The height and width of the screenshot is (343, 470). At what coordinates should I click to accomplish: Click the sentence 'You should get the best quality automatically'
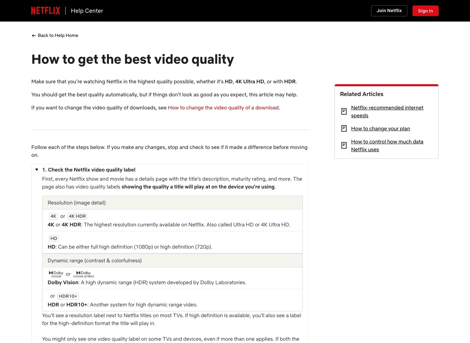point(164,95)
